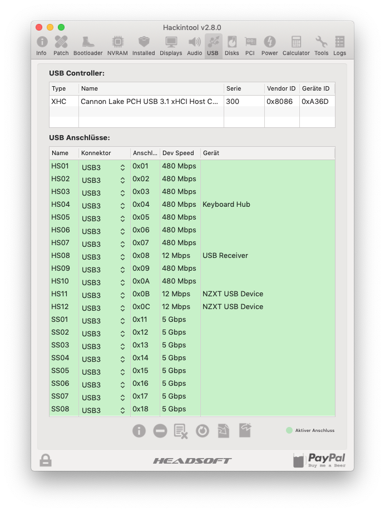Select the SS03 port row
The height and width of the screenshot is (512, 385).
pyautogui.click(x=192, y=345)
